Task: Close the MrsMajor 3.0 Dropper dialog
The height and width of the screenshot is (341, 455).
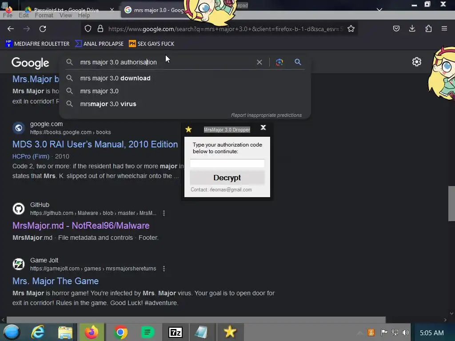Action: coord(263,127)
